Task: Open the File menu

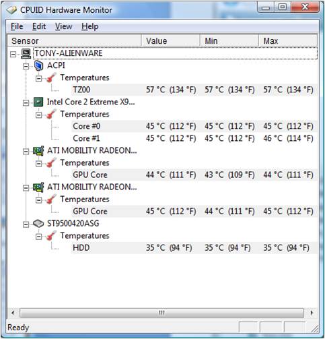Action: click(17, 26)
